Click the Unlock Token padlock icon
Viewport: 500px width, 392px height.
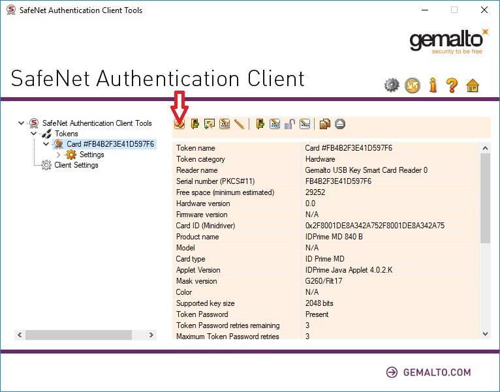pos(290,124)
